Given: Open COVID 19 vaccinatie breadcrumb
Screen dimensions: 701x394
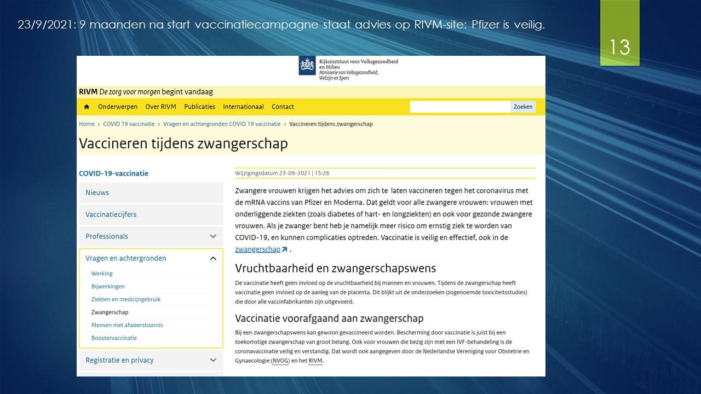Looking at the screenshot, I should pos(129,124).
